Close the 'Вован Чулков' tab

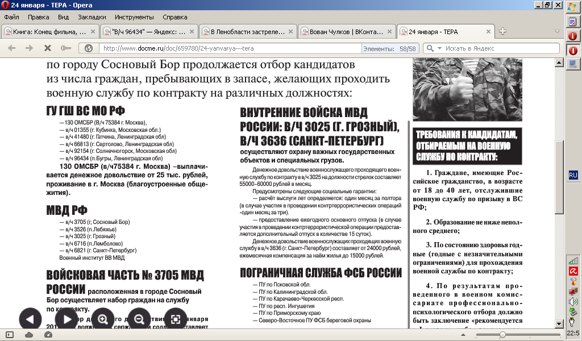[390, 32]
